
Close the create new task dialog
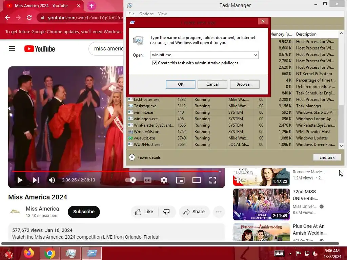263,21
